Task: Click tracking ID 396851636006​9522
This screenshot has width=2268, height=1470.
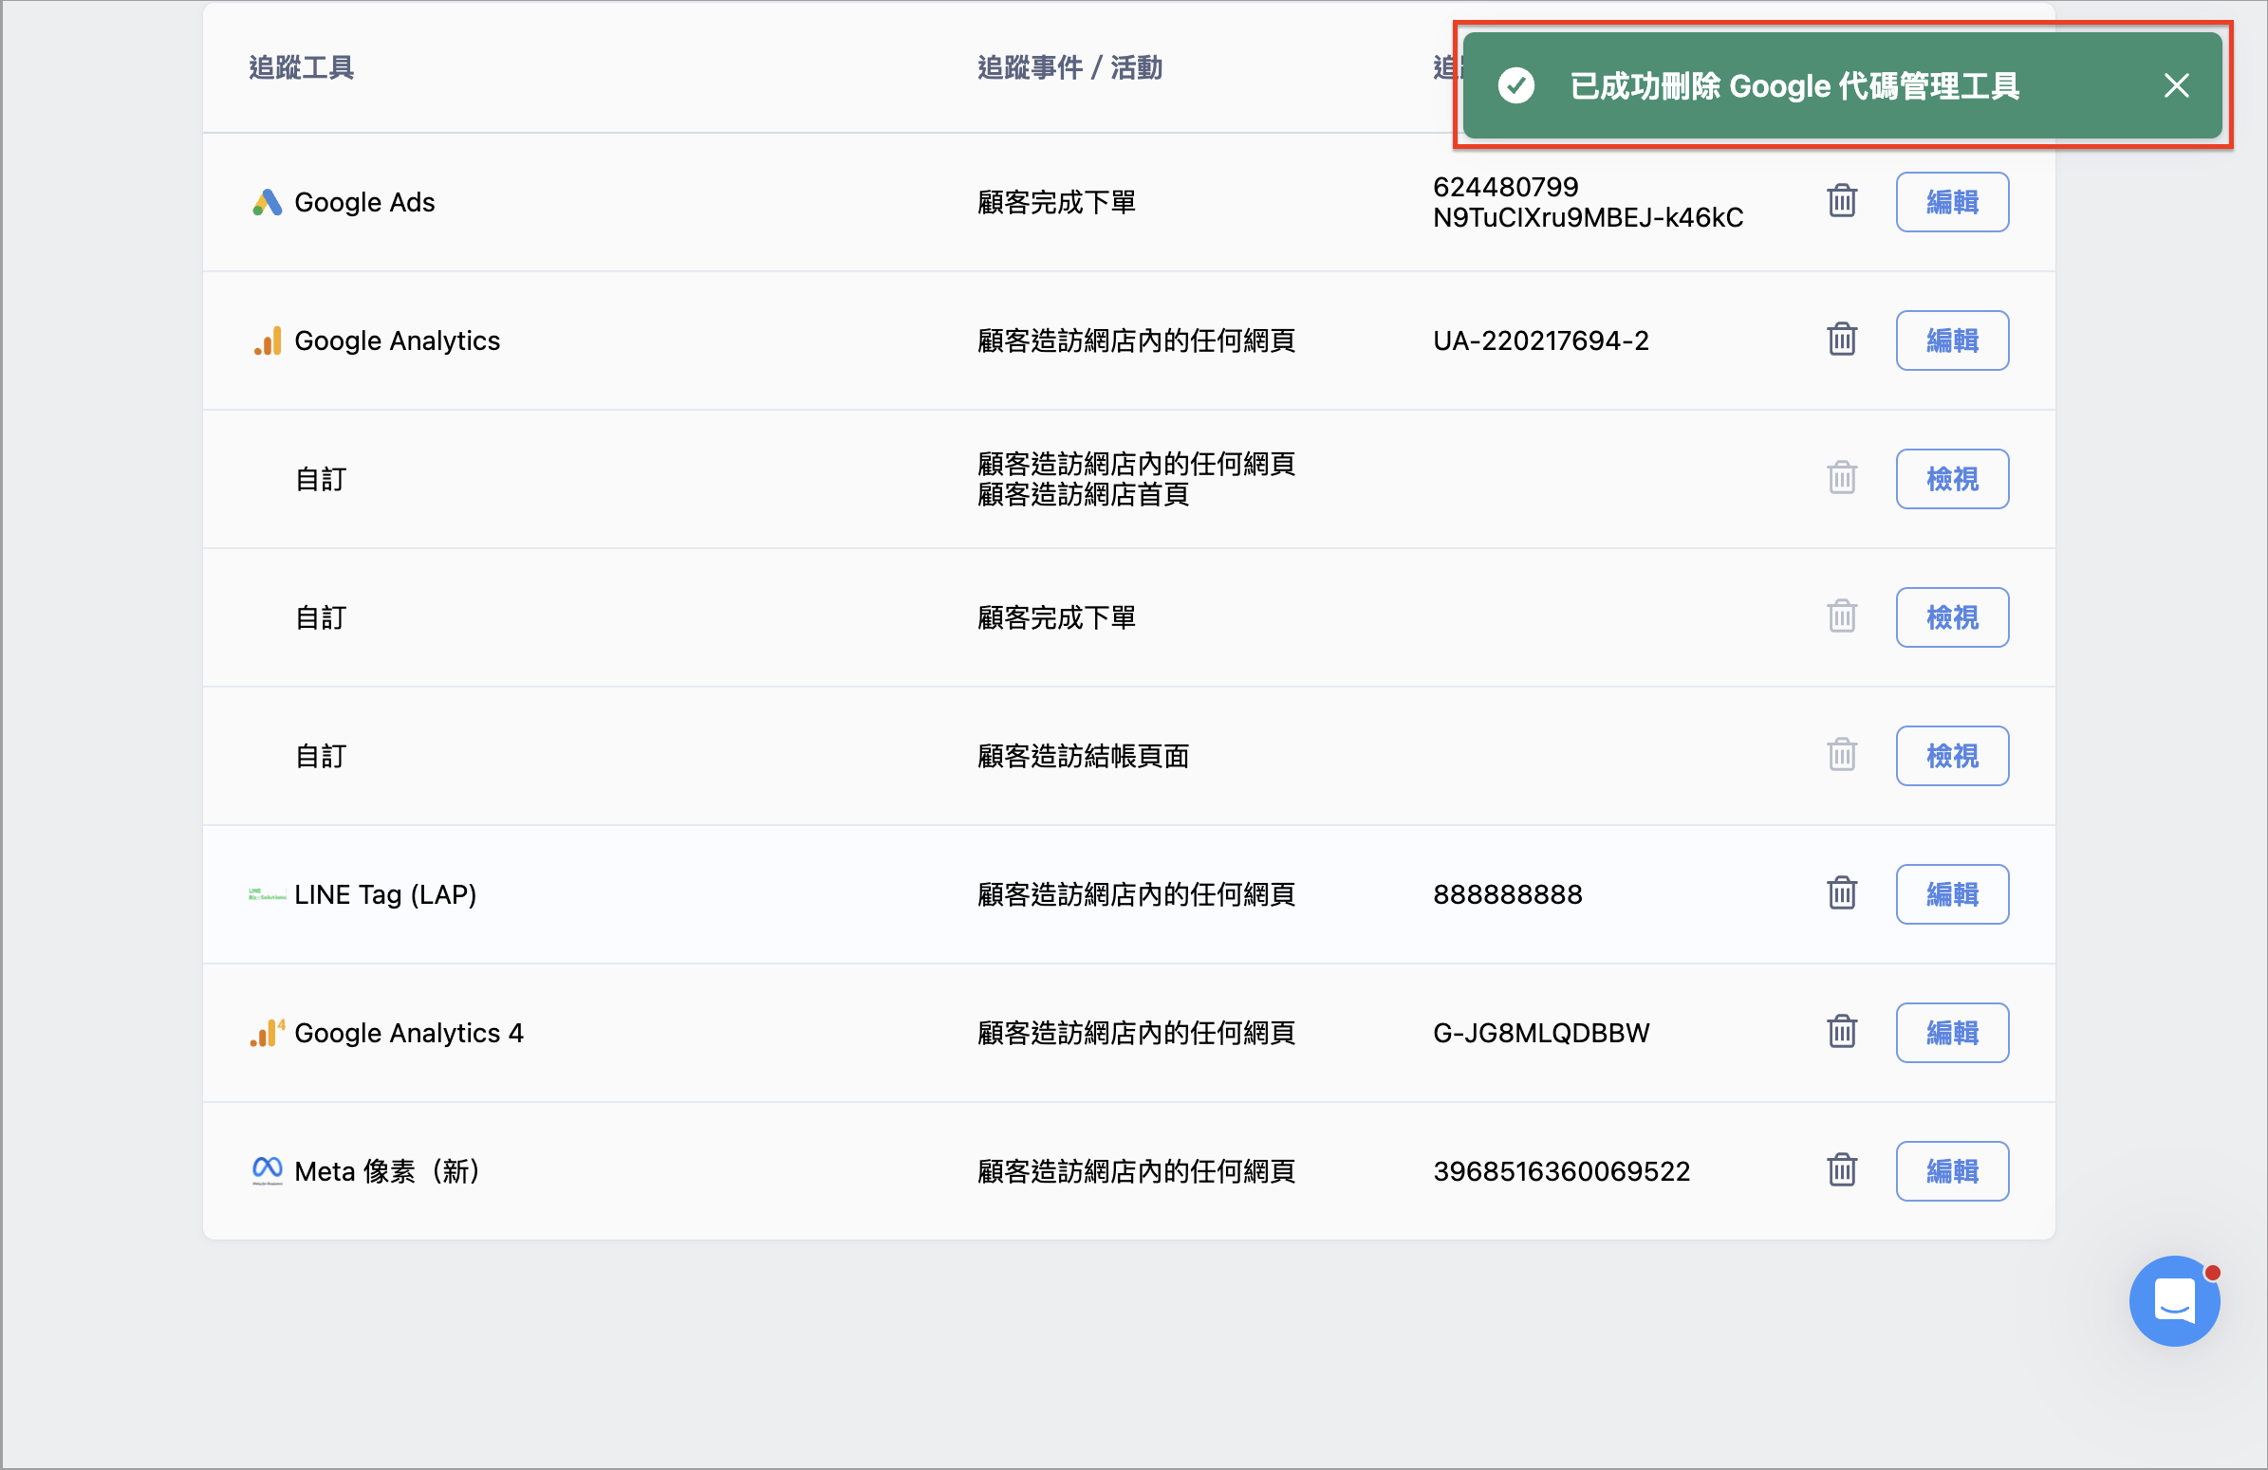Action: pos(1561,1171)
